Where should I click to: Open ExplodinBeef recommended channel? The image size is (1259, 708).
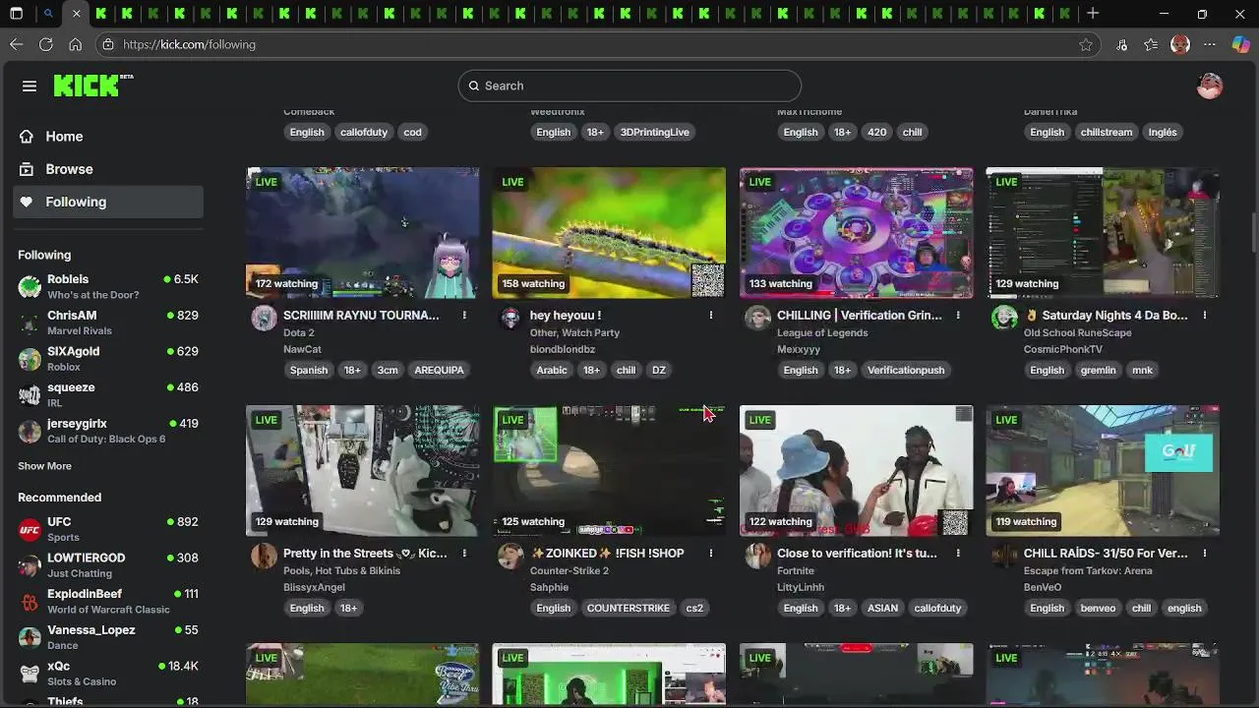108,601
